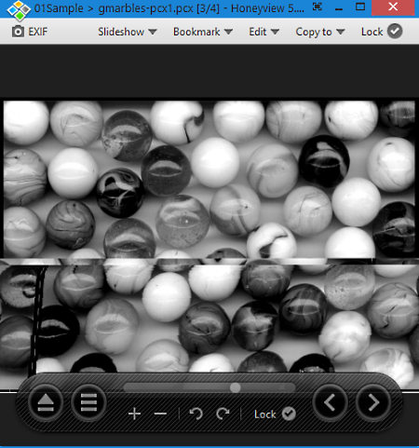
Task: Toggle fullscreen mode icon in title bar
Action: coord(318,7)
